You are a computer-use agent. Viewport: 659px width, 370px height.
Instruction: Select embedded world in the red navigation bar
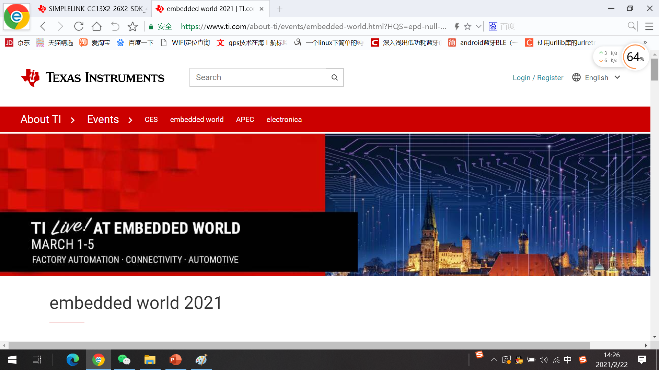197,120
